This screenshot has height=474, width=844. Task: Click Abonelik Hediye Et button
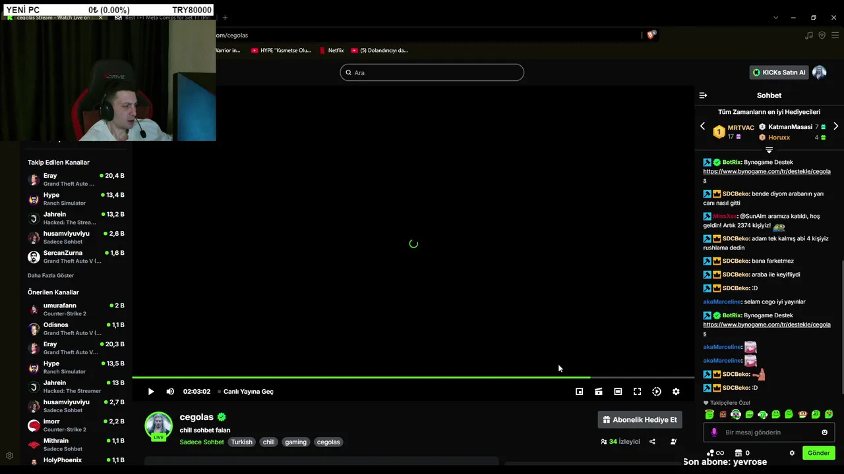tap(640, 419)
